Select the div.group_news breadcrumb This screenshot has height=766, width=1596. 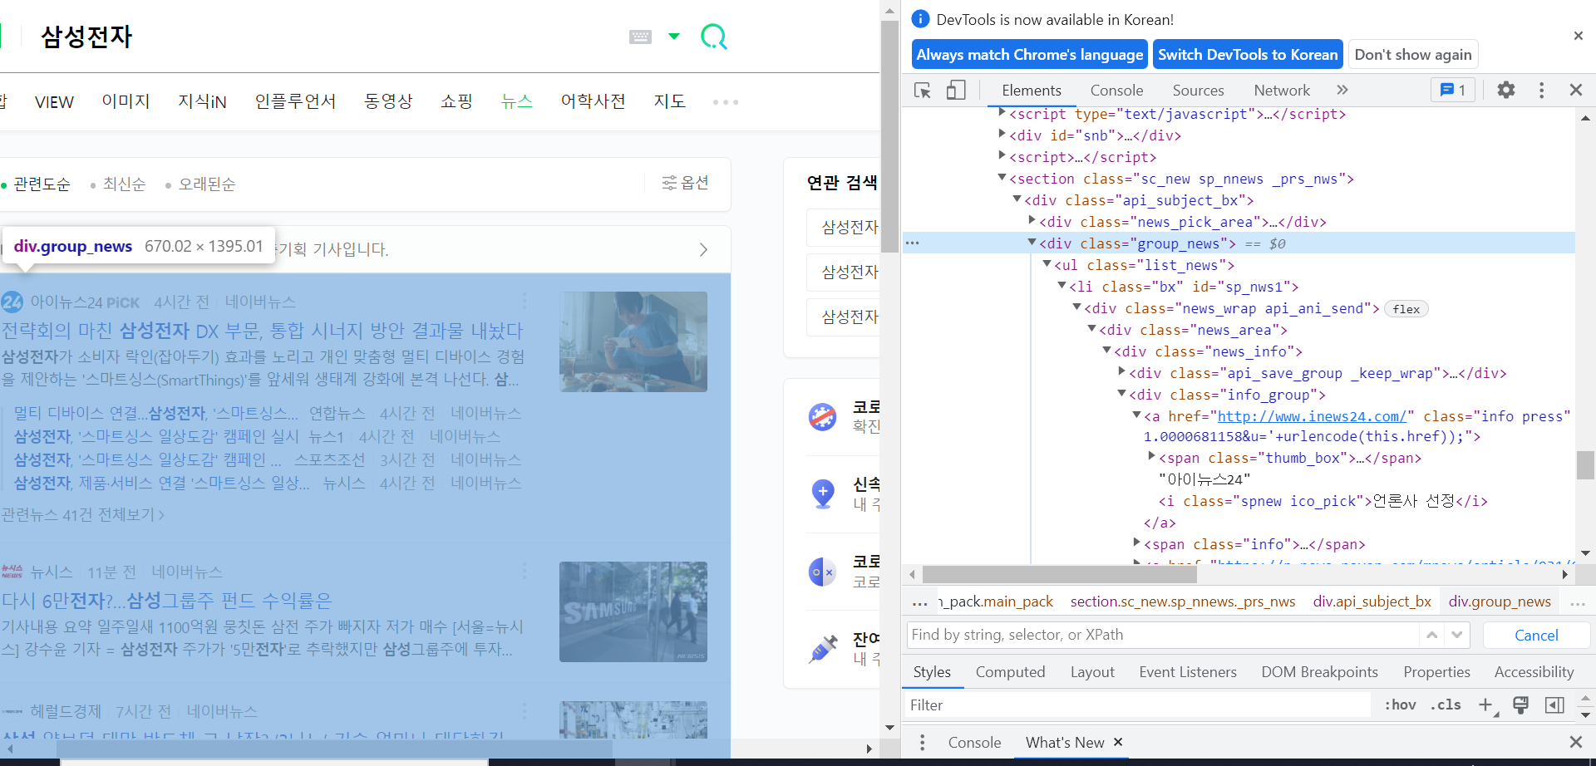(1500, 602)
